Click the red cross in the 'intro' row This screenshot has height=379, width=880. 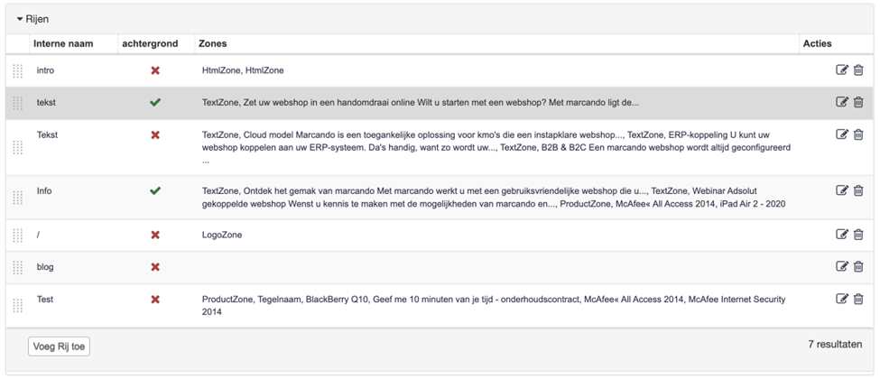coord(155,70)
